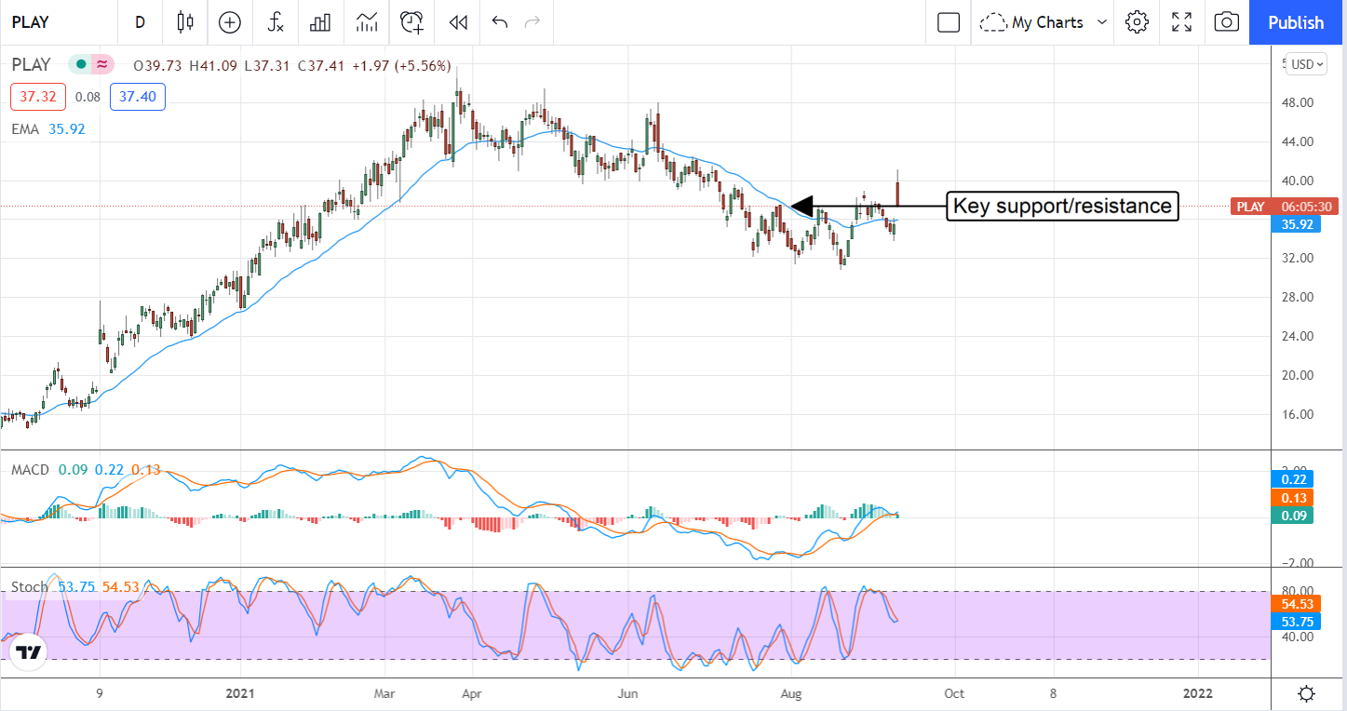Image resolution: width=1347 pixels, height=711 pixels.
Task: Click the 16.00 price axis label
Action: (1297, 414)
